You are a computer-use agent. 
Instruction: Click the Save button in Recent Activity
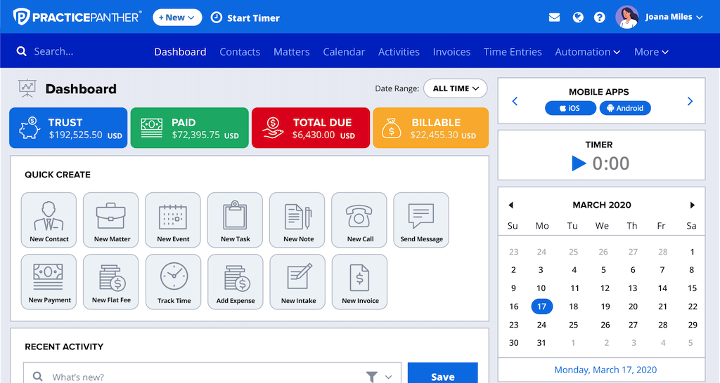[x=442, y=376]
